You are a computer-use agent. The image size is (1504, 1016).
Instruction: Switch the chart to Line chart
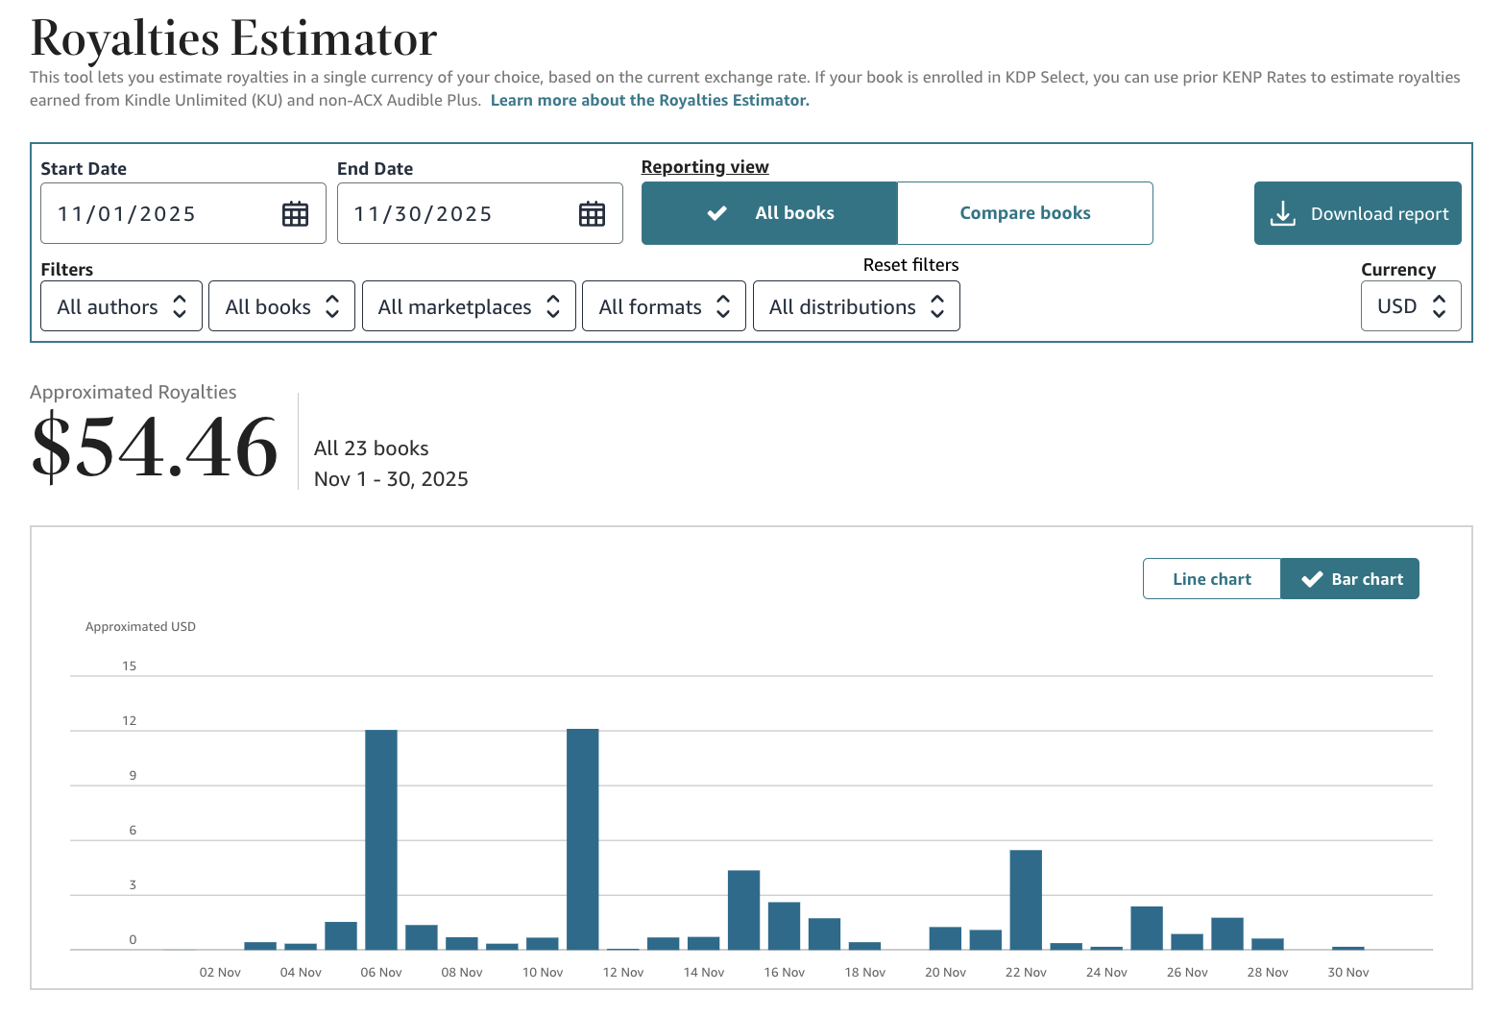click(1212, 579)
